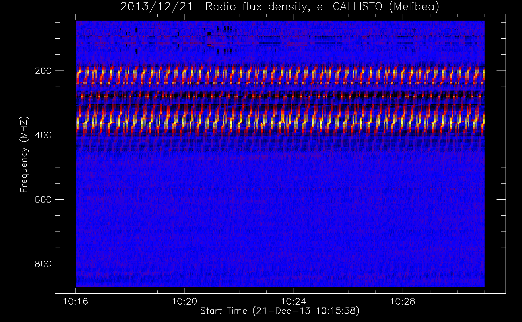Click the plot title "2013/12/21 Radio flux density, e-CALLISTO (Melibea)"
Viewport: 522px width, 322px height.
(279, 6)
